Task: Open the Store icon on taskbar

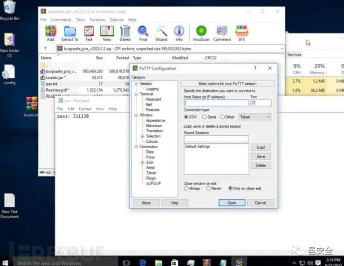Action: (x=174, y=263)
